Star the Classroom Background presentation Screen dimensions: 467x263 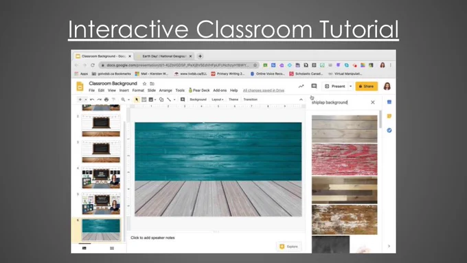point(144,84)
